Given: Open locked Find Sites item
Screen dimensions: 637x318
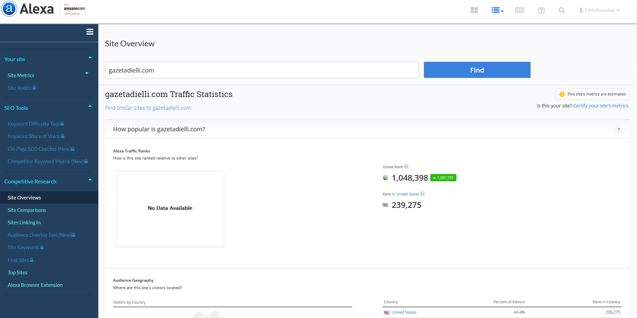Looking at the screenshot, I should tap(20, 260).
